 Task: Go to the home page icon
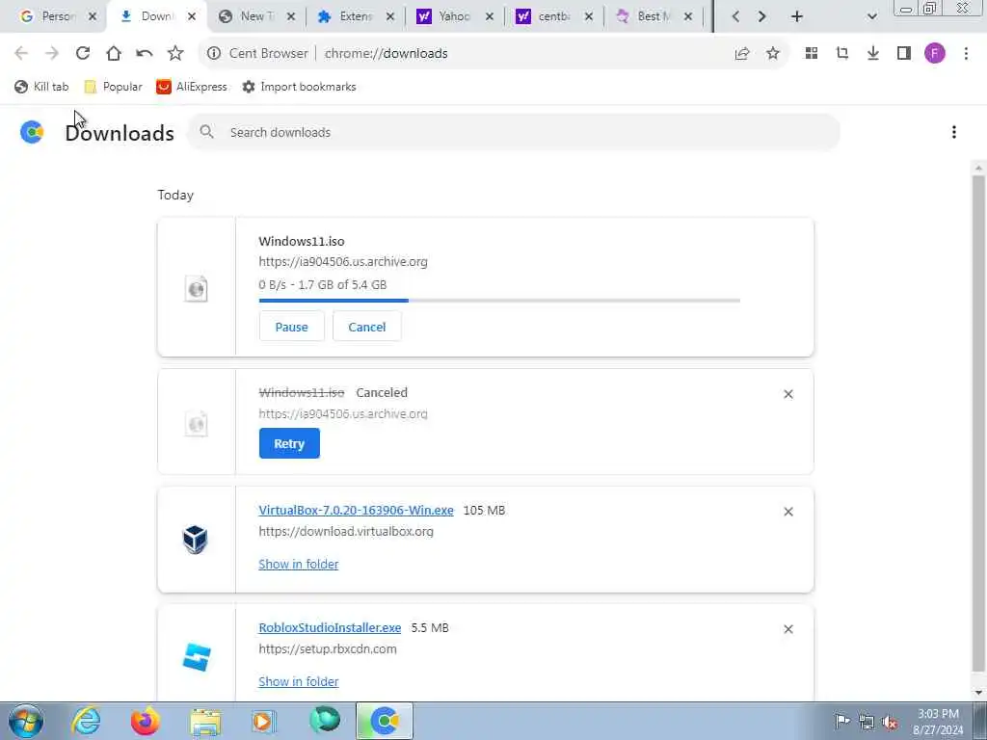click(114, 54)
